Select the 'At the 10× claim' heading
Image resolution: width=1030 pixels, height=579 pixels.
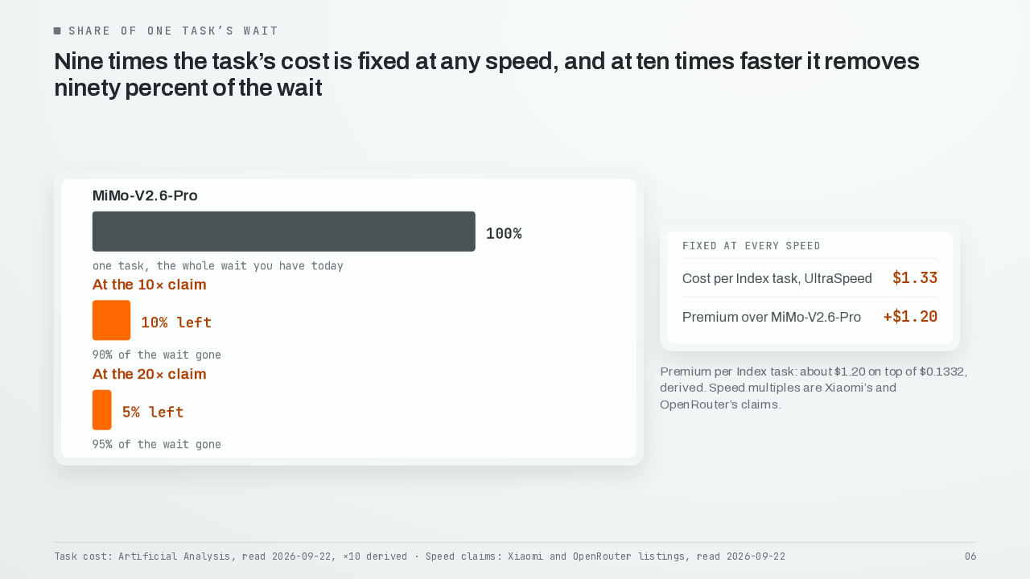[150, 285]
